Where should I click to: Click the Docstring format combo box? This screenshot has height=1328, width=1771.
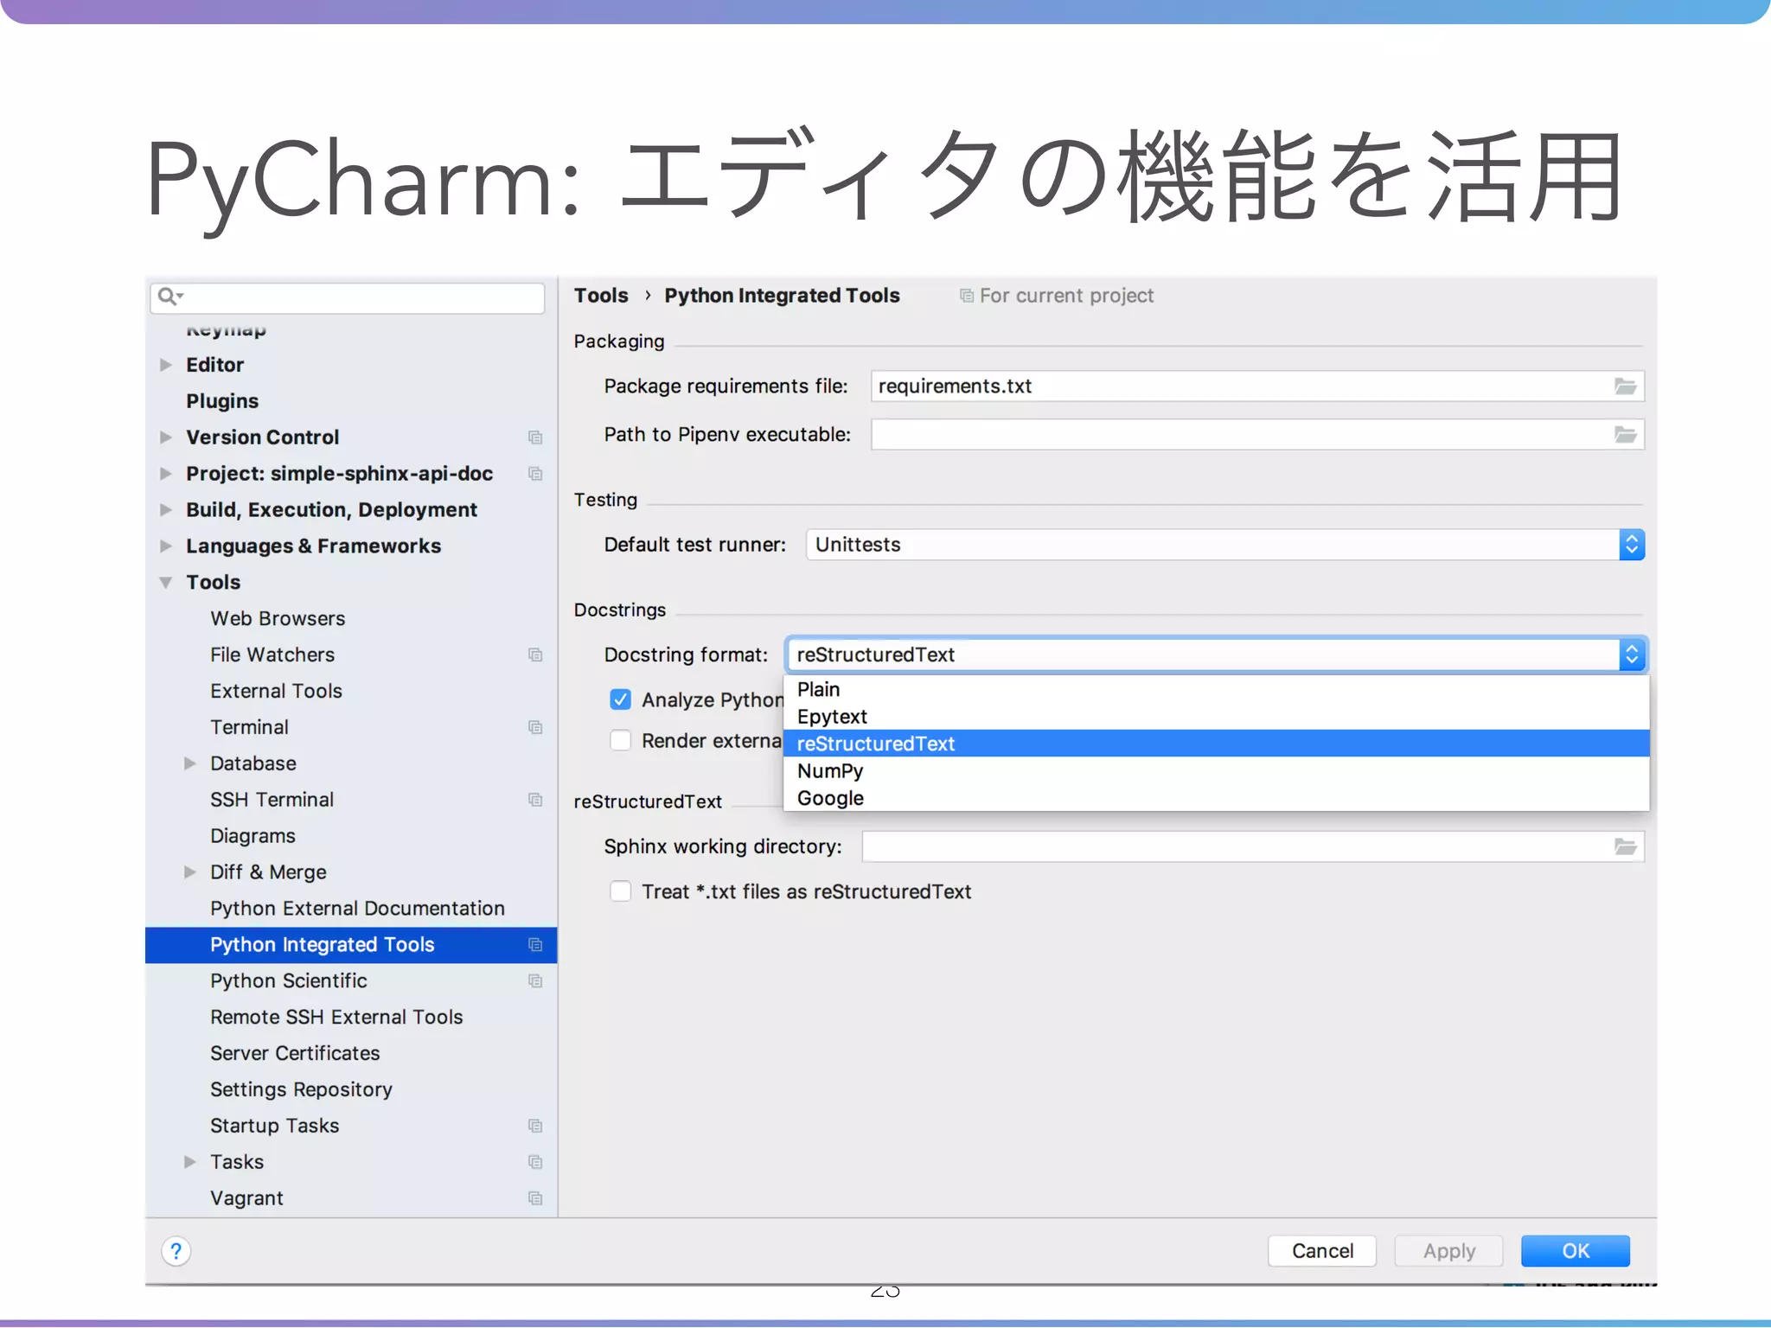tap(1217, 654)
